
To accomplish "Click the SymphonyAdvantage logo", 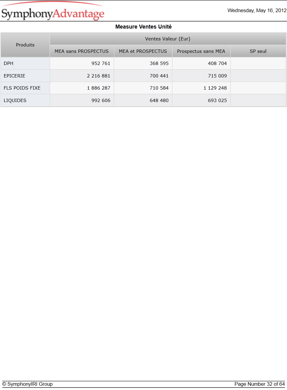I will click(53, 11).
